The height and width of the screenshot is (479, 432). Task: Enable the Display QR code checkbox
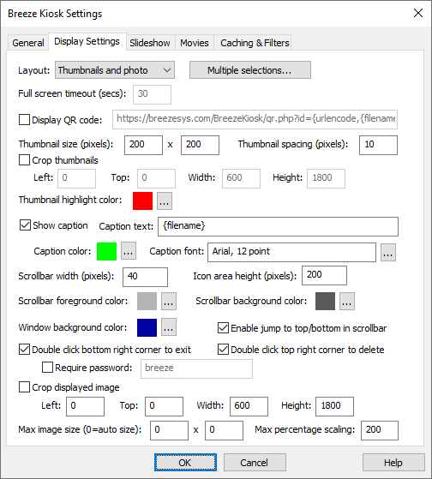click(25, 119)
